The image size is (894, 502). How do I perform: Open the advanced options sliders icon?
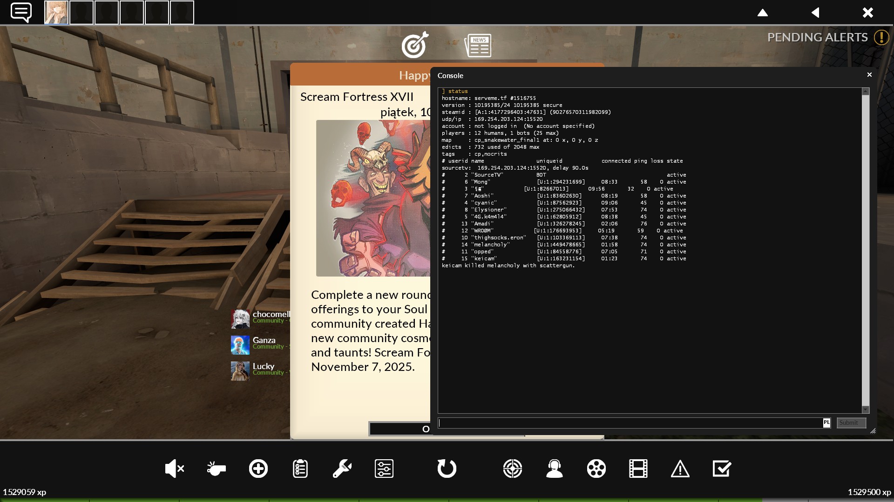tap(384, 469)
